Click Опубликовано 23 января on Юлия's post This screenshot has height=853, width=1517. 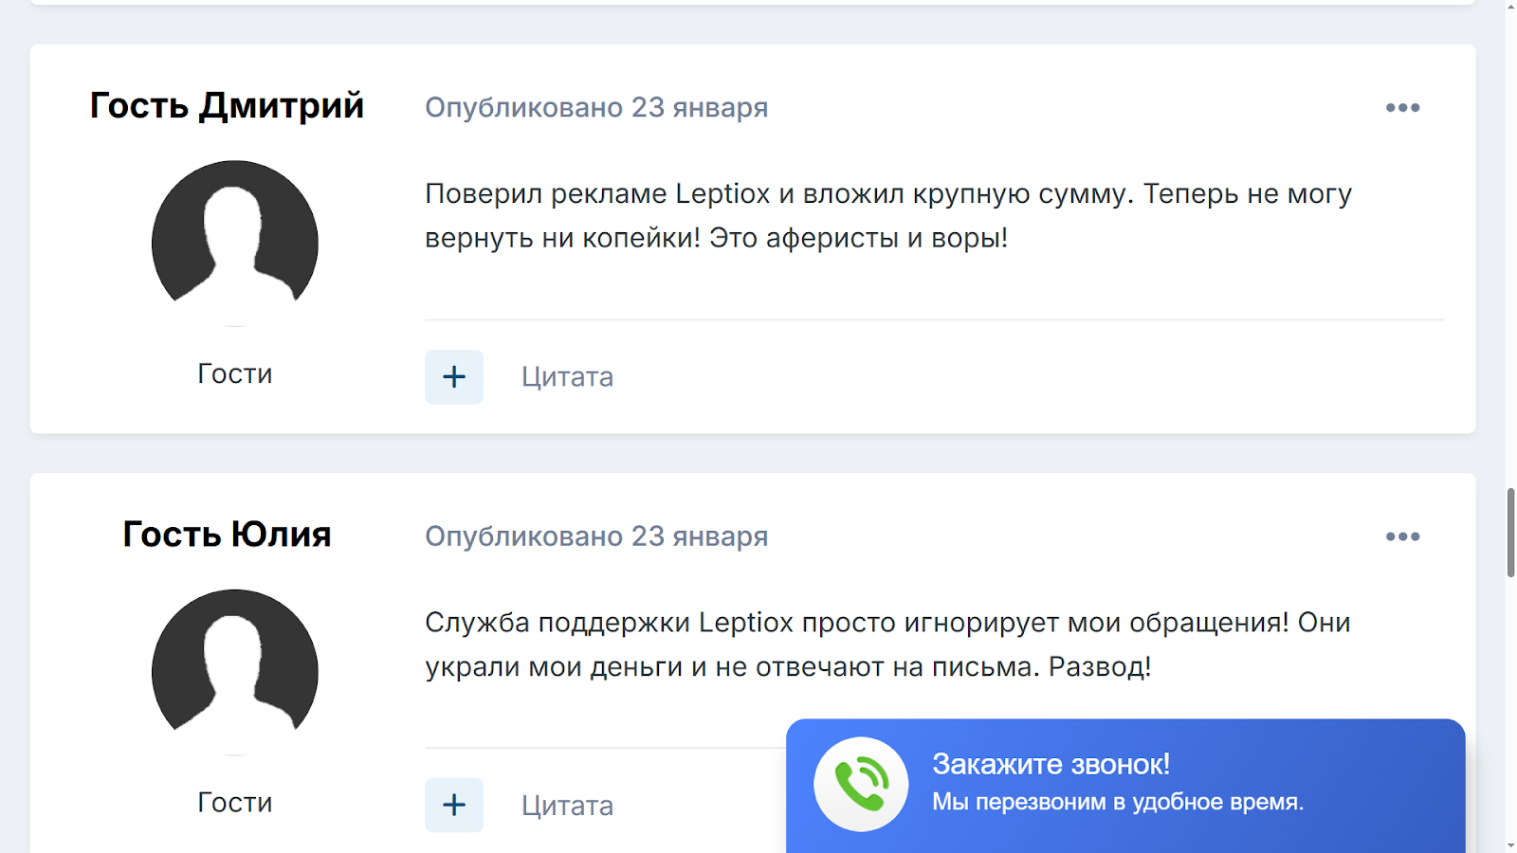point(596,535)
